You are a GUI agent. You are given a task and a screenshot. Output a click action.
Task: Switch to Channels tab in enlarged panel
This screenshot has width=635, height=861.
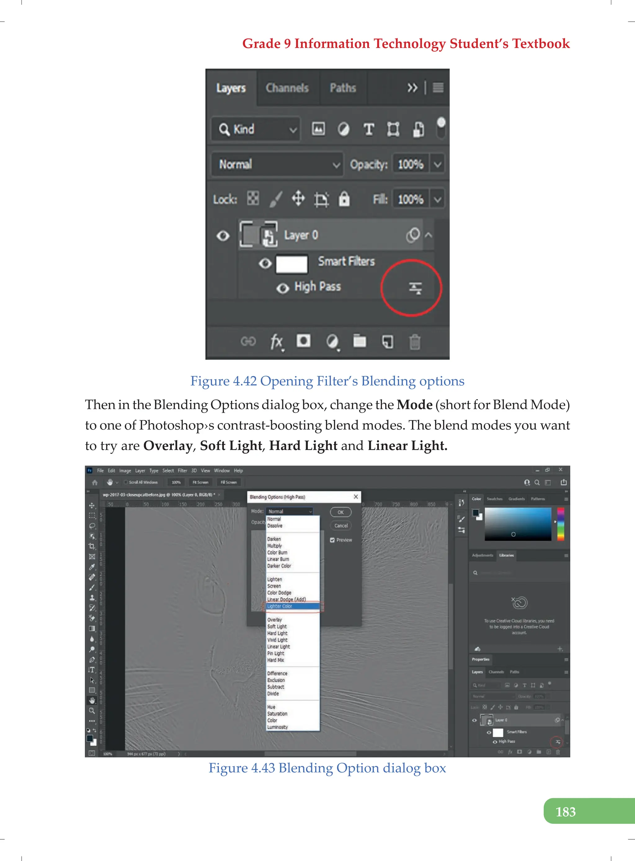[287, 88]
